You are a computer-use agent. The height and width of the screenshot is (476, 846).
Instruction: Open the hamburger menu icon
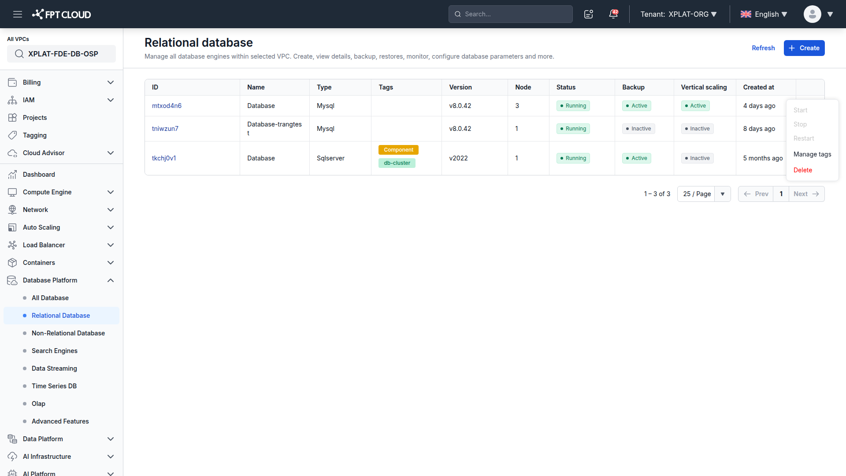(18, 14)
